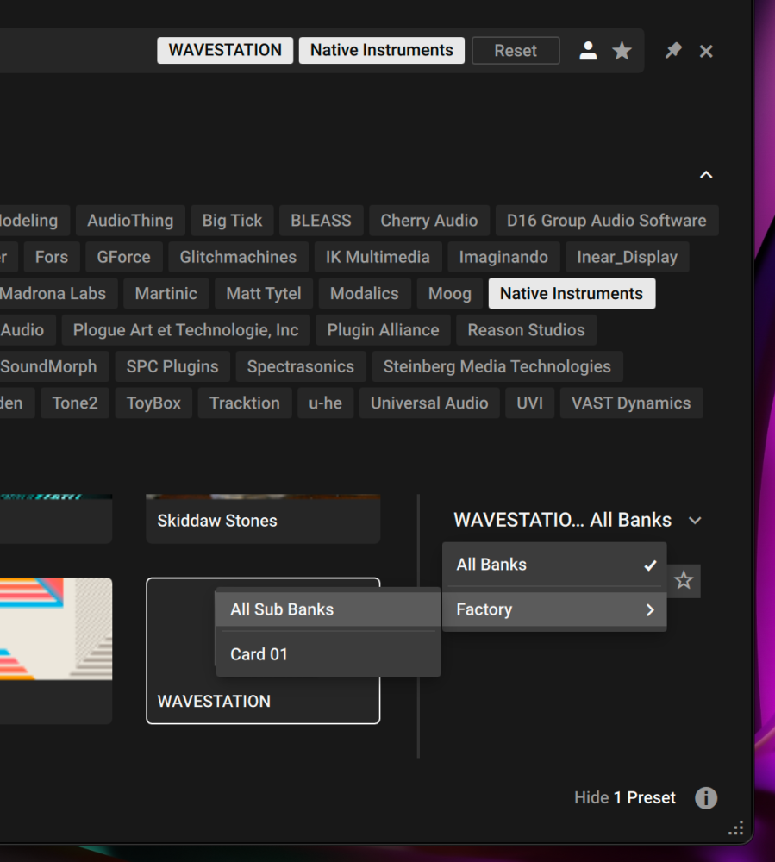Image resolution: width=775 pixels, height=862 pixels.
Task: Favorite the preset with outline star icon
Action: 684,580
